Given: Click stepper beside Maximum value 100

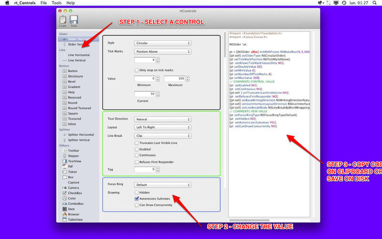Looking at the screenshot, I should pos(188,78).
